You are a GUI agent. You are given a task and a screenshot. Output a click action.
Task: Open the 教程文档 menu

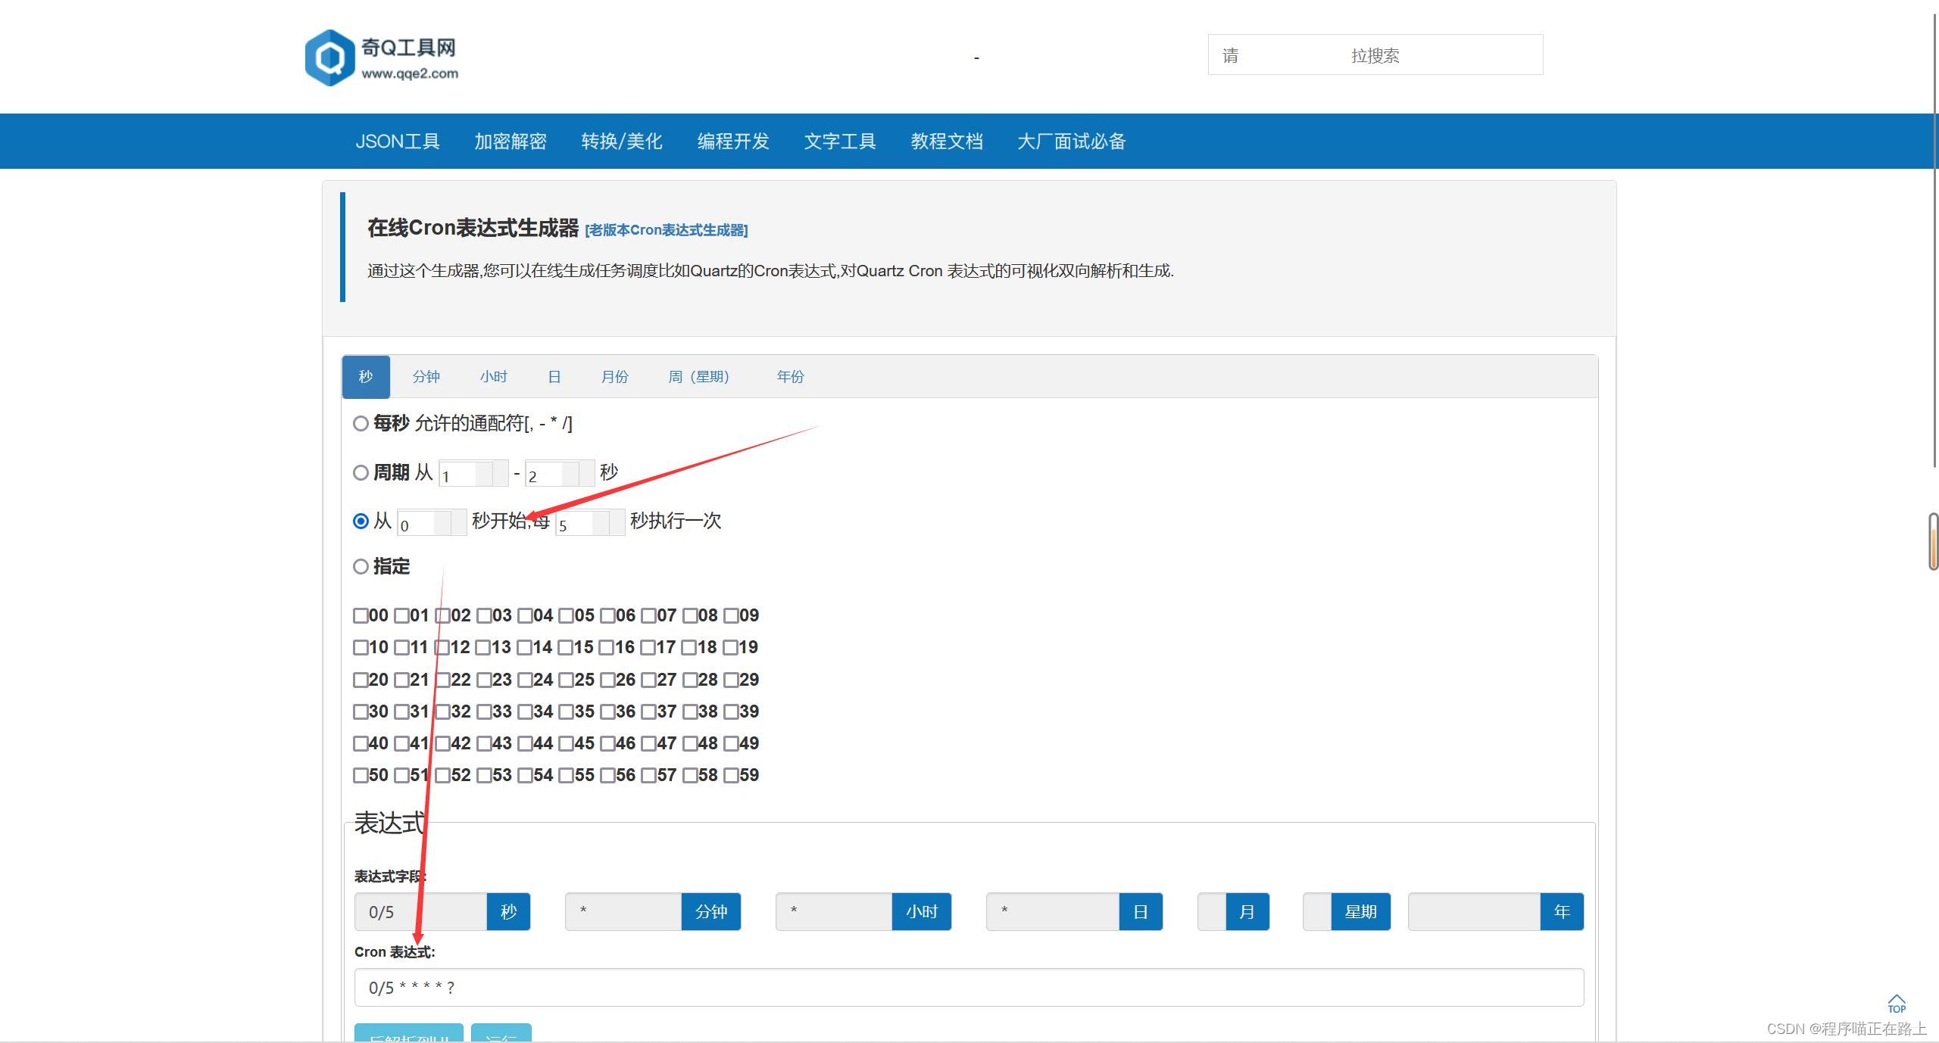click(x=947, y=141)
